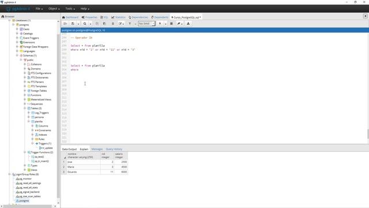Open the Execute options dropdown arrow
The image size is (369, 208).
[x=165, y=24]
